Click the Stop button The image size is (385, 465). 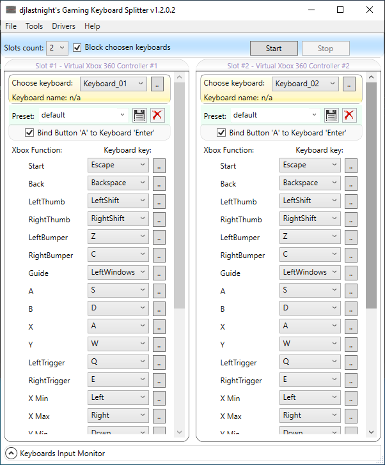point(326,49)
